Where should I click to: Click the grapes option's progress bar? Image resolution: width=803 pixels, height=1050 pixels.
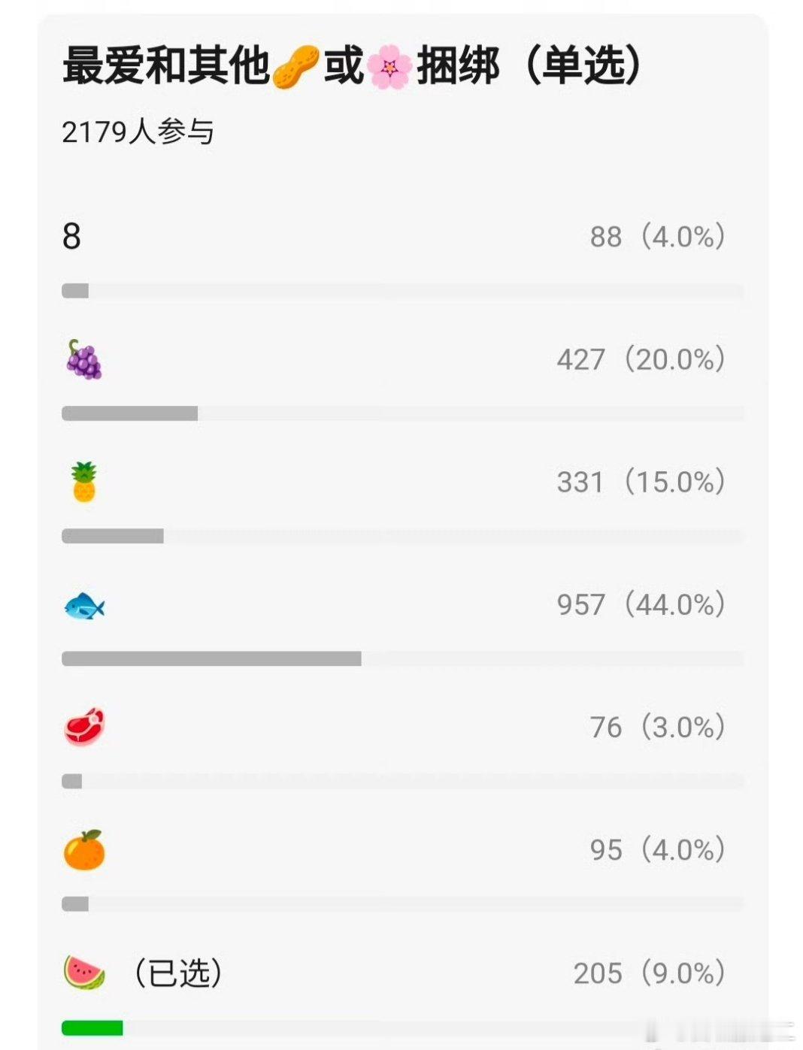coord(129,413)
